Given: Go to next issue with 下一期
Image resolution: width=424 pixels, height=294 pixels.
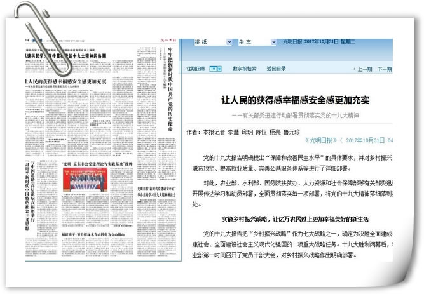Looking at the screenshot, I should [x=385, y=69].
